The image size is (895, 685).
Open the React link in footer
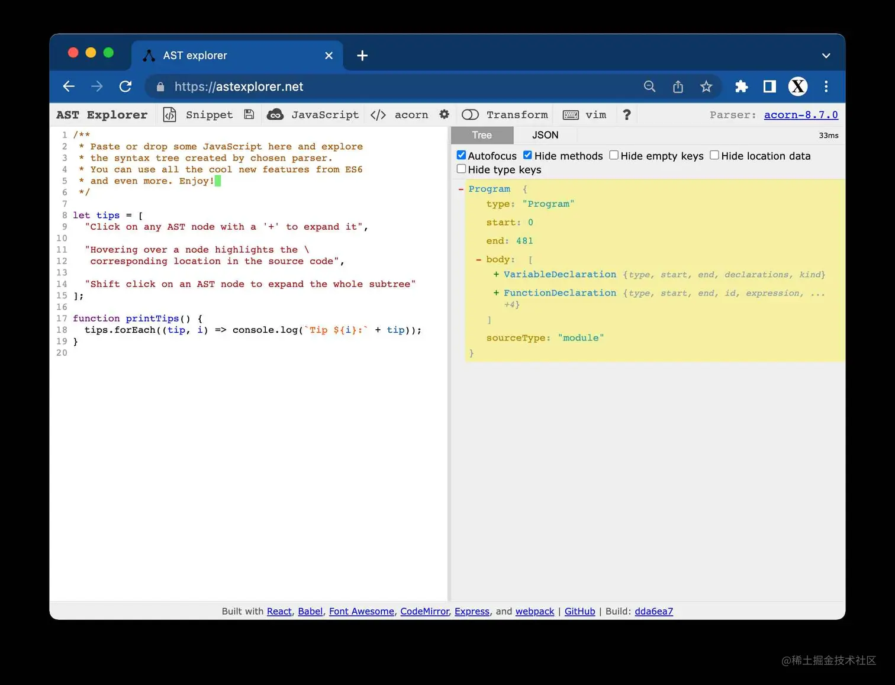tap(279, 612)
